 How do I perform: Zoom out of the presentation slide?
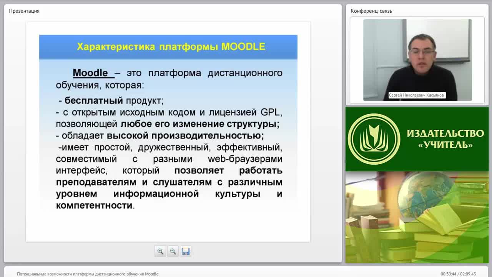pos(173,251)
